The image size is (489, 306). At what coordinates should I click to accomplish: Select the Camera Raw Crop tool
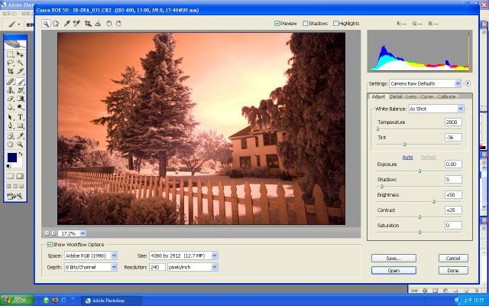click(89, 24)
